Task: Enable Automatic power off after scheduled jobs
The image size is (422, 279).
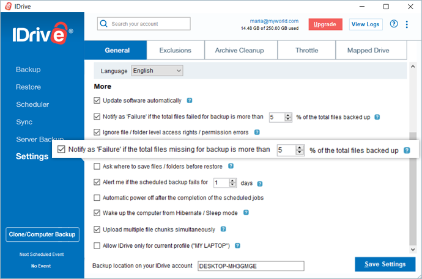Action: [97, 198]
